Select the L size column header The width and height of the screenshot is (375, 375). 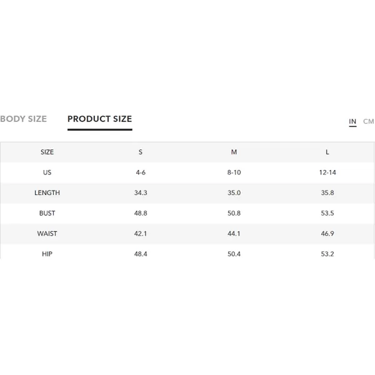tap(327, 152)
